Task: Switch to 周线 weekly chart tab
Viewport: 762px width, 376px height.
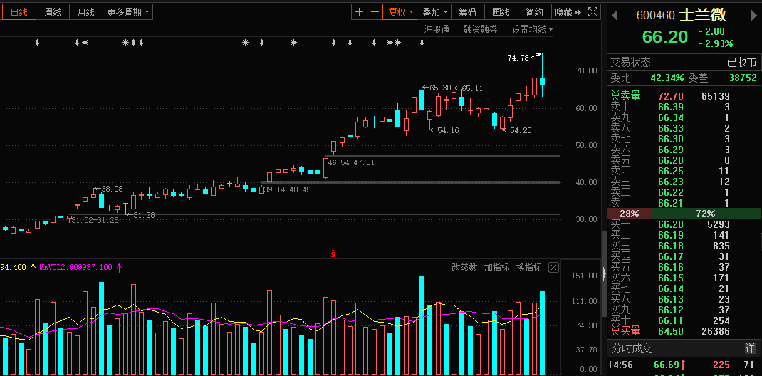Action: 52,12
